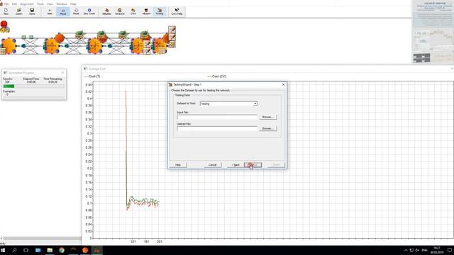This screenshot has width=454, height=255.
Task: Click the Windows Start button
Action: click(3, 250)
